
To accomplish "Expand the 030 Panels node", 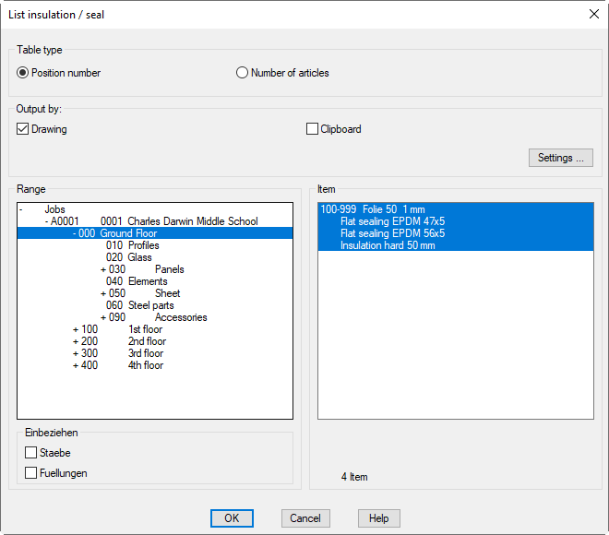I will coord(102,269).
